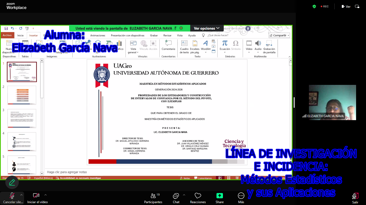366x205 pixels.
Task: Click the slide thumbnail panel scrollbar
Action: coord(42,80)
